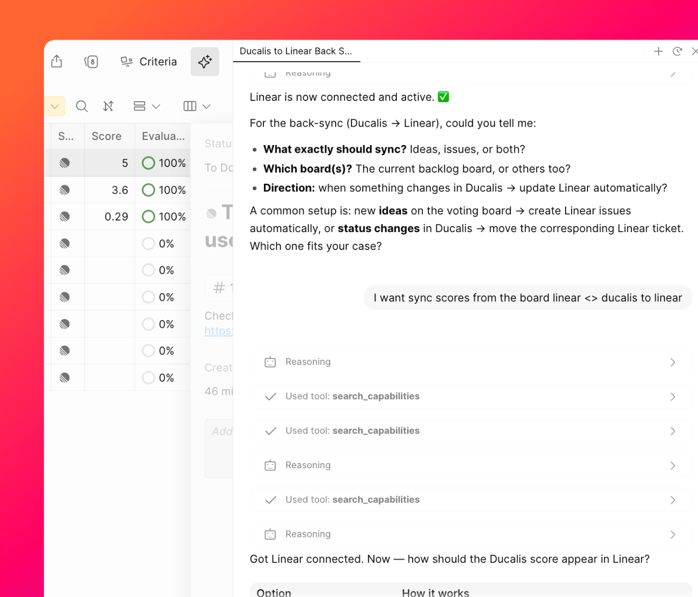Open the columns view dropdown
Screen dimensions: 698x597
197,106
